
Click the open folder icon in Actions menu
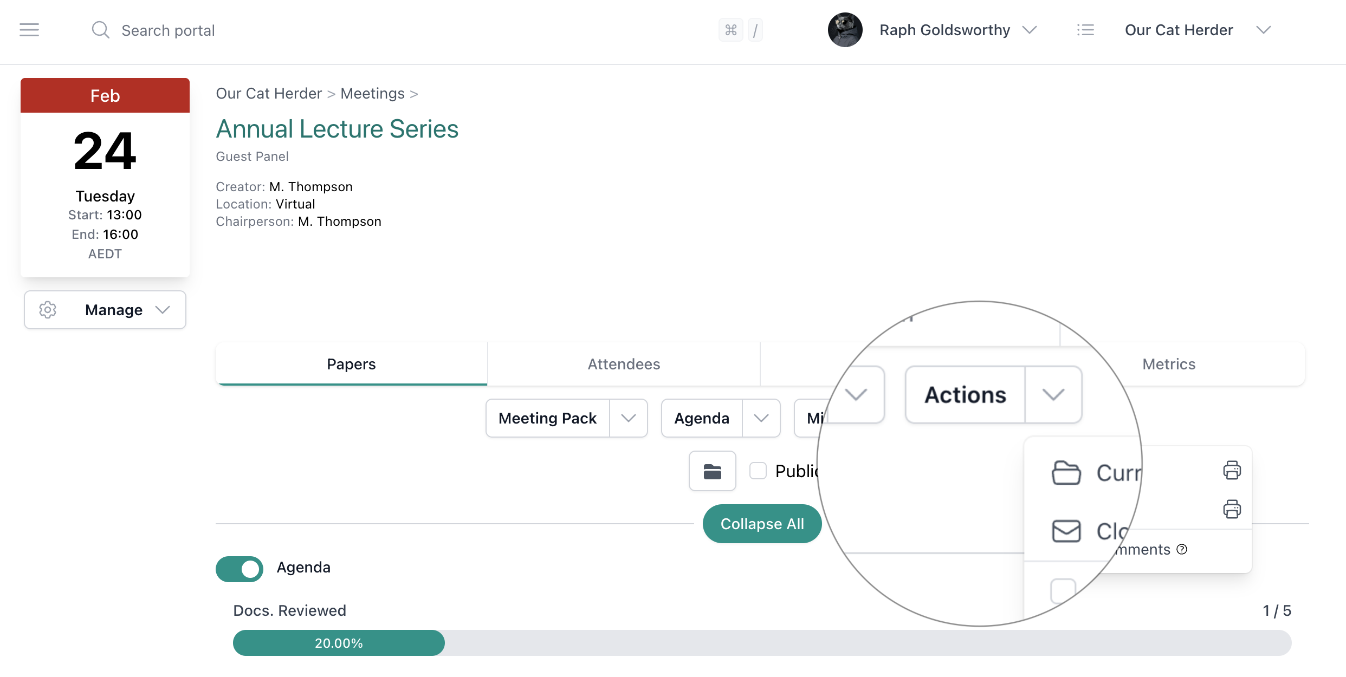(1066, 473)
